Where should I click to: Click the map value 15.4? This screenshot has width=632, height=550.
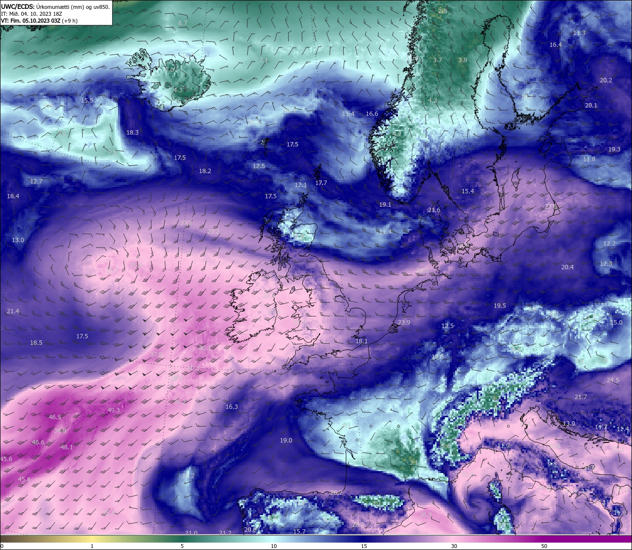click(468, 191)
